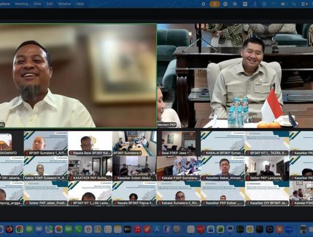Viewport: 313px width, 237px height.
Task: Open FaceTime from the dock
Action: pos(69,229)
